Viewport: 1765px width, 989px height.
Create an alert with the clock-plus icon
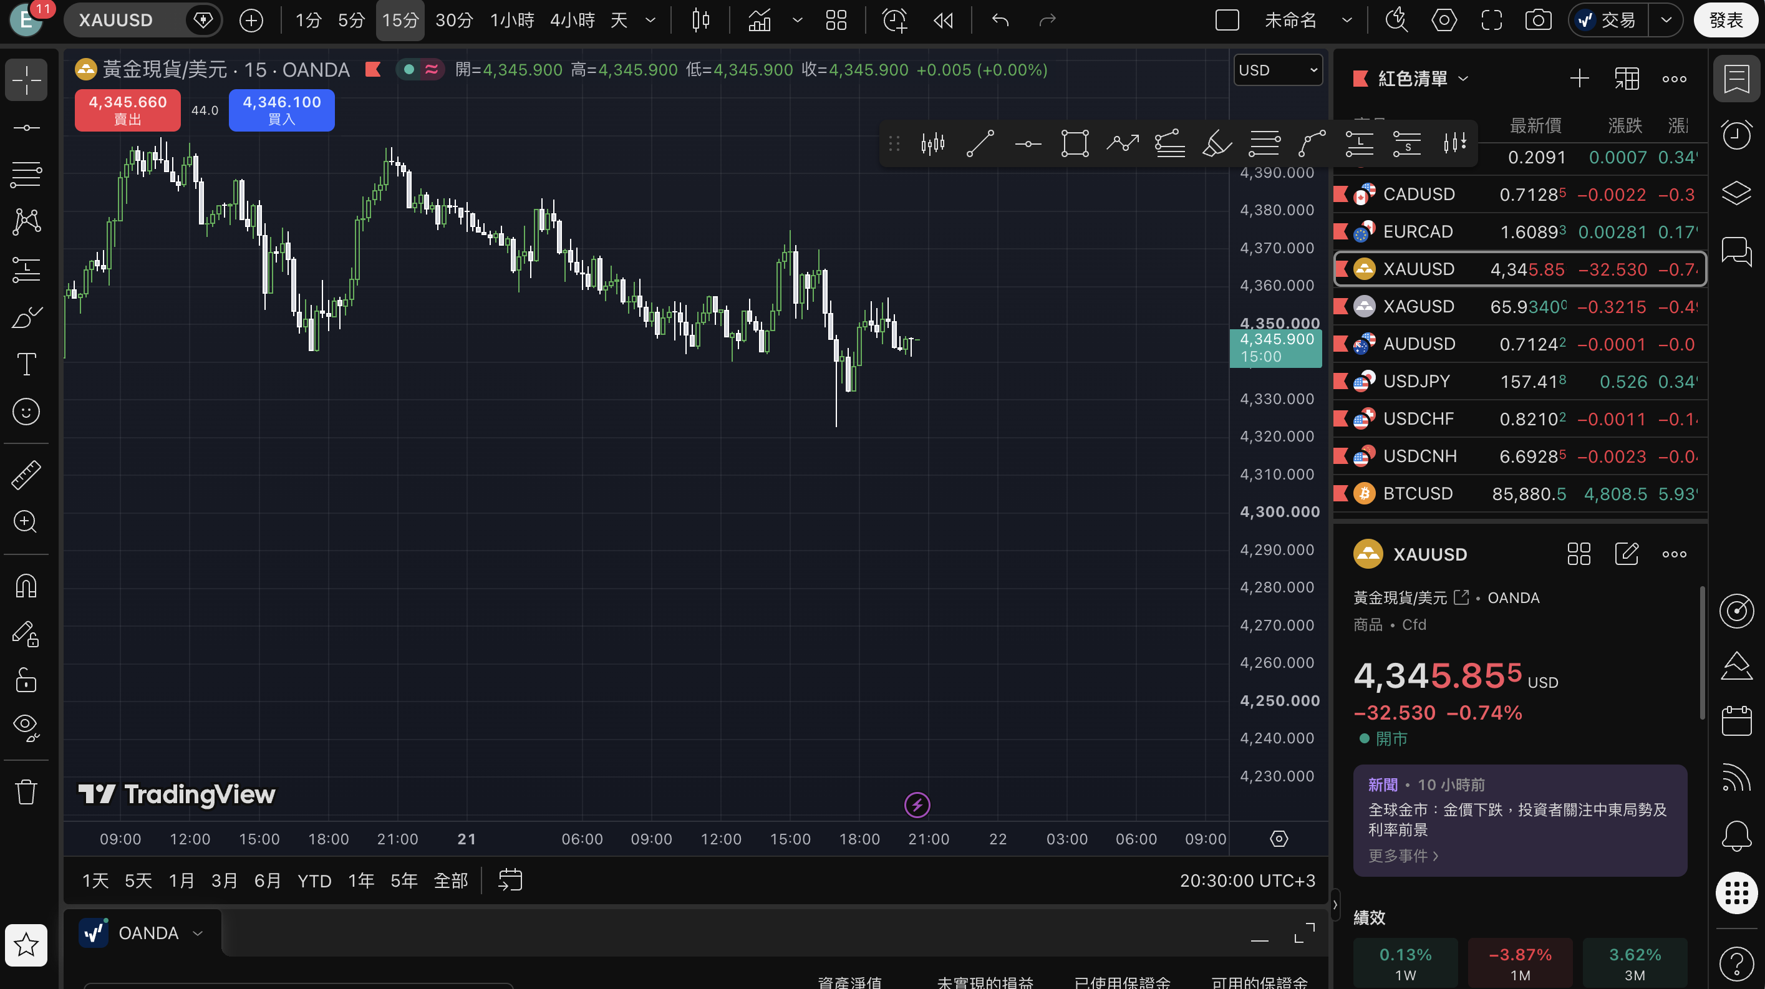895,20
